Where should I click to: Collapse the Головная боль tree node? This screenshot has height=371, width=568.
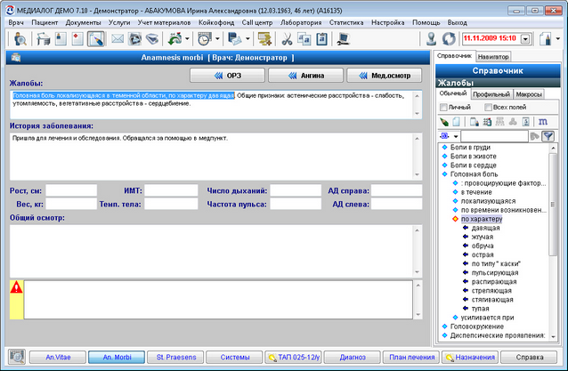click(445, 174)
